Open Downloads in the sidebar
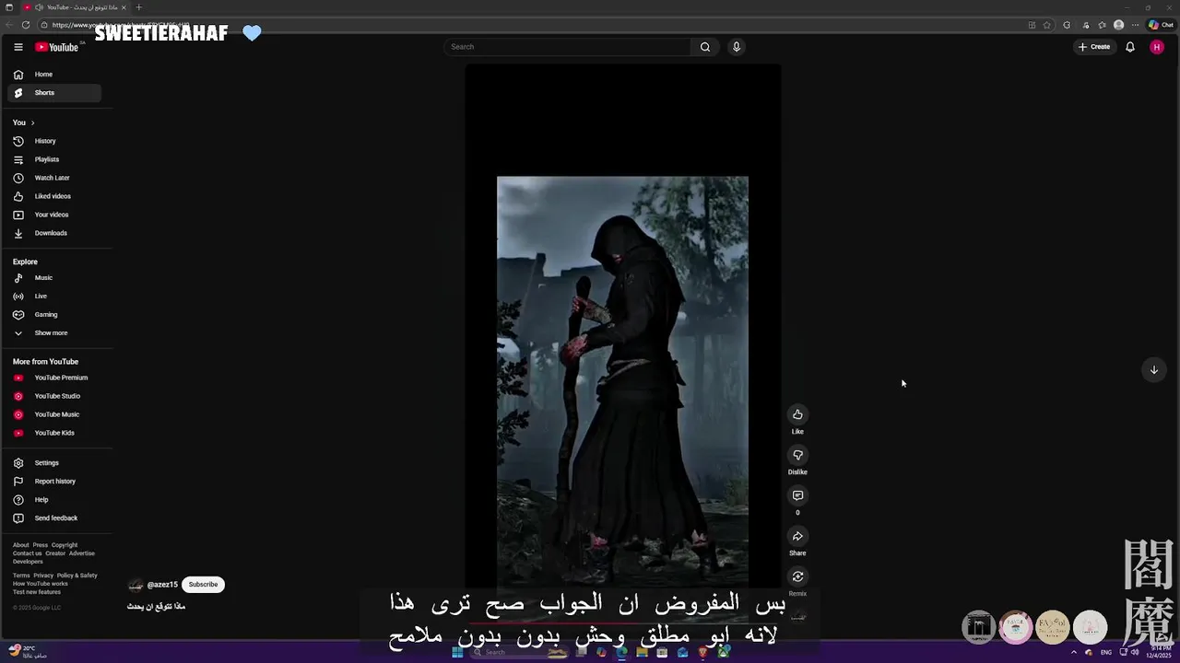1180x663 pixels. click(54, 233)
